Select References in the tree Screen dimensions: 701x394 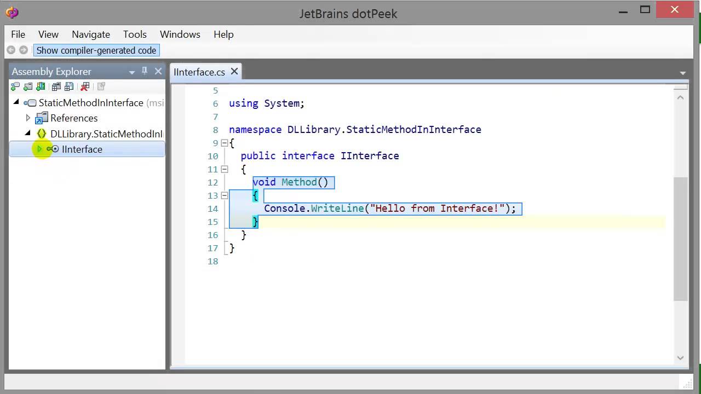click(x=74, y=118)
